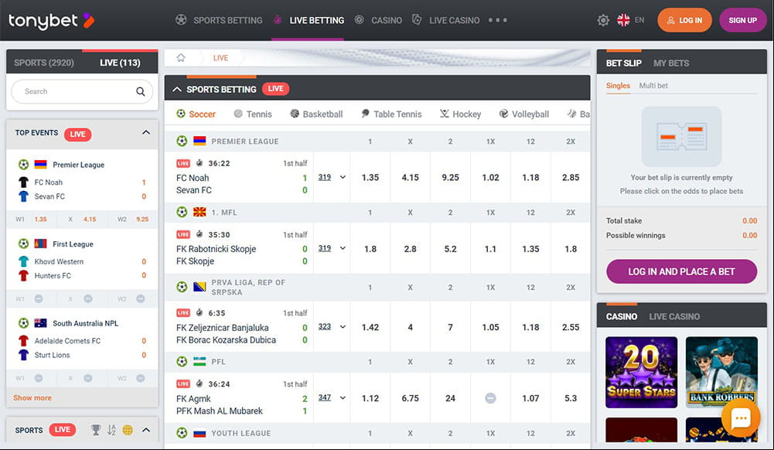Viewport: 774px width, 450px height.
Task: Switch to LIVE (113) tab
Action: coord(120,63)
